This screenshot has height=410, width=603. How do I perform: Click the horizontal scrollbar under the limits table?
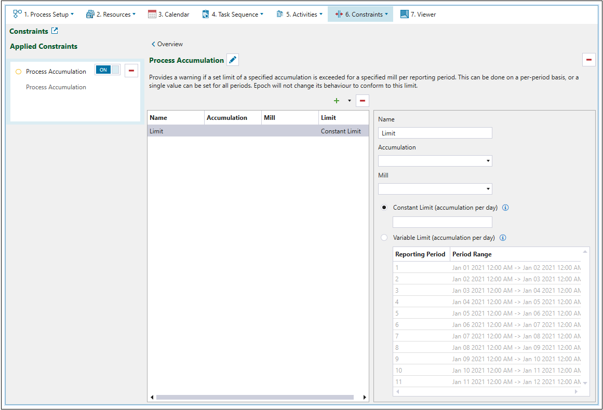coord(254,397)
